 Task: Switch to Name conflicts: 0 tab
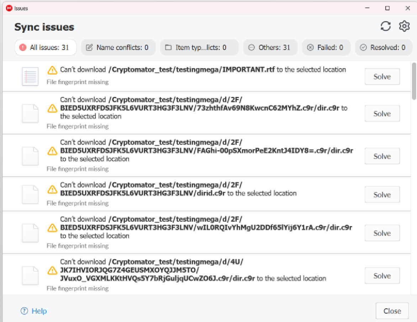(x=118, y=47)
